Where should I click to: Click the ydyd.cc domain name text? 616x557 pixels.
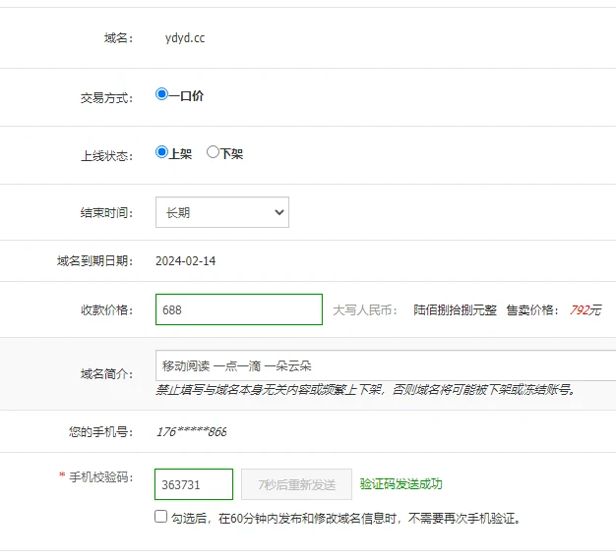[x=185, y=38]
